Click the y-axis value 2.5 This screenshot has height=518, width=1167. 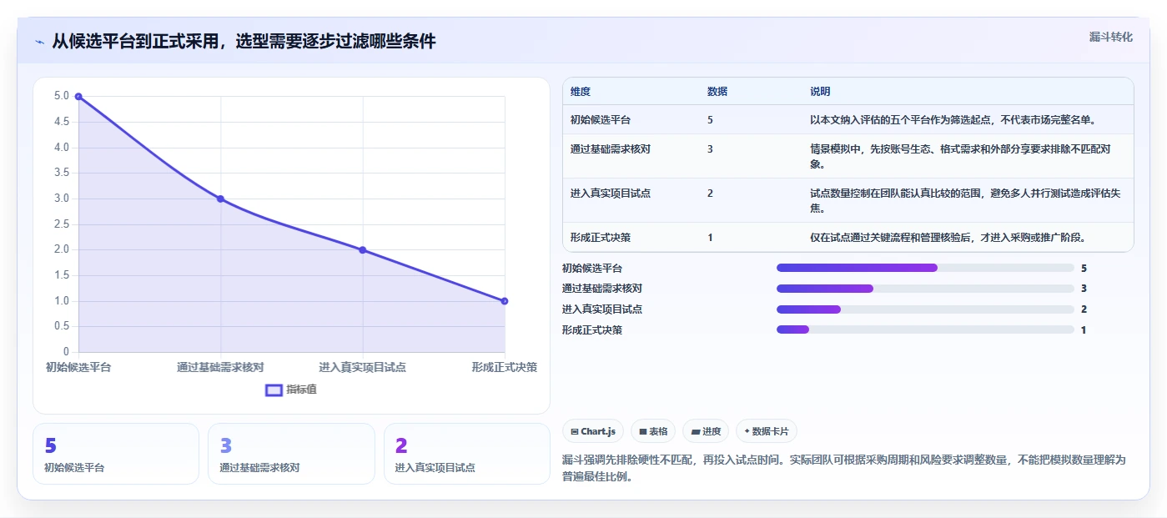pos(62,224)
